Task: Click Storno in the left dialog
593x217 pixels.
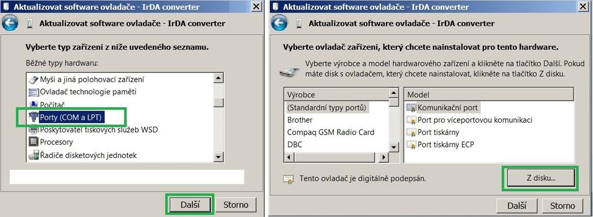Action: pos(236,205)
